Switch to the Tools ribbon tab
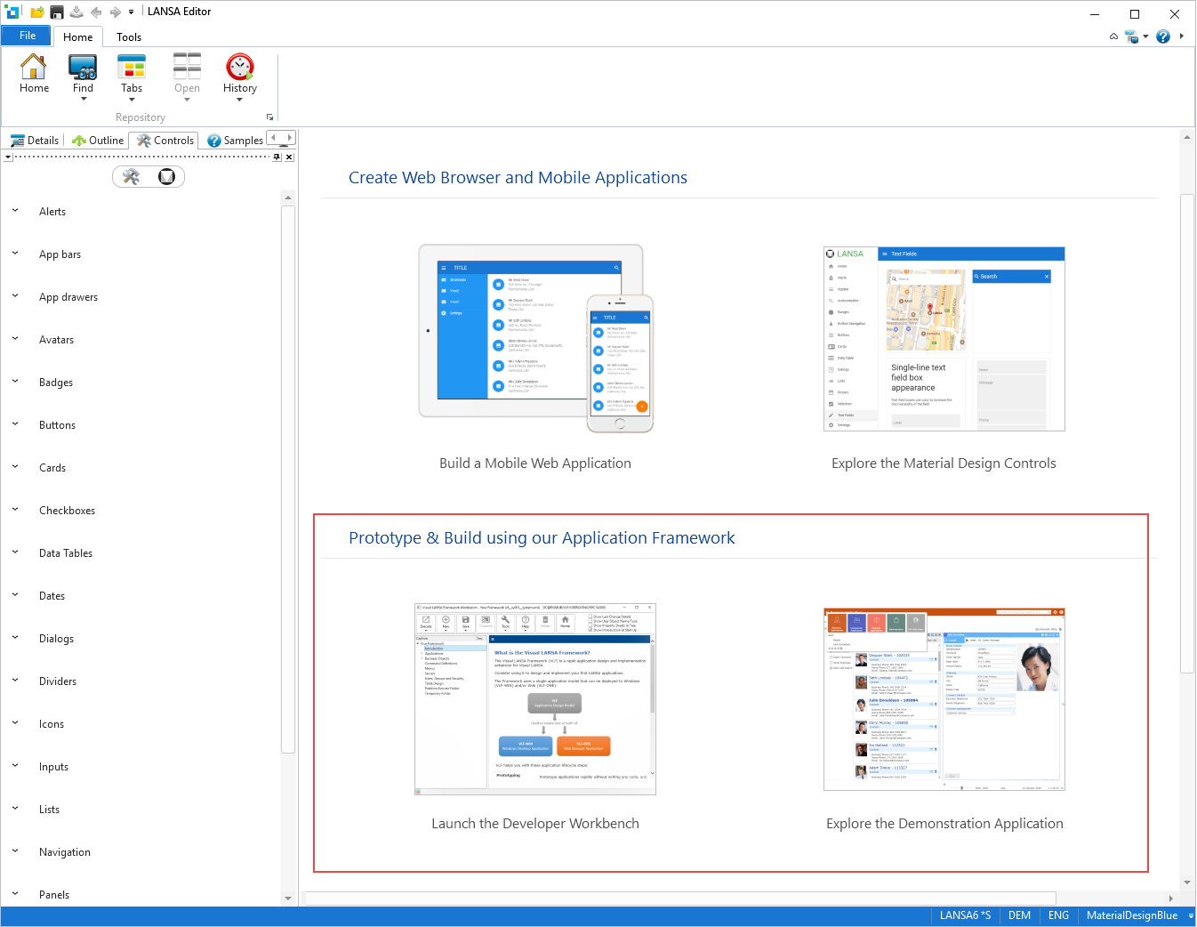 [129, 36]
